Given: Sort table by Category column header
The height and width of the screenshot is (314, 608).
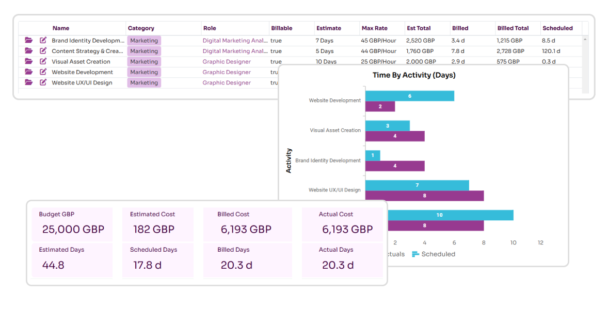Looking at the screenshot, I should click(141, 28).
